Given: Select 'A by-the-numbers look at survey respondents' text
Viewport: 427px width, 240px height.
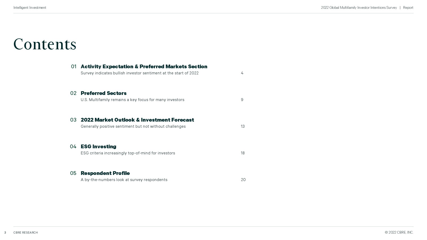Looking at the screenshot, I should [124, 180].
